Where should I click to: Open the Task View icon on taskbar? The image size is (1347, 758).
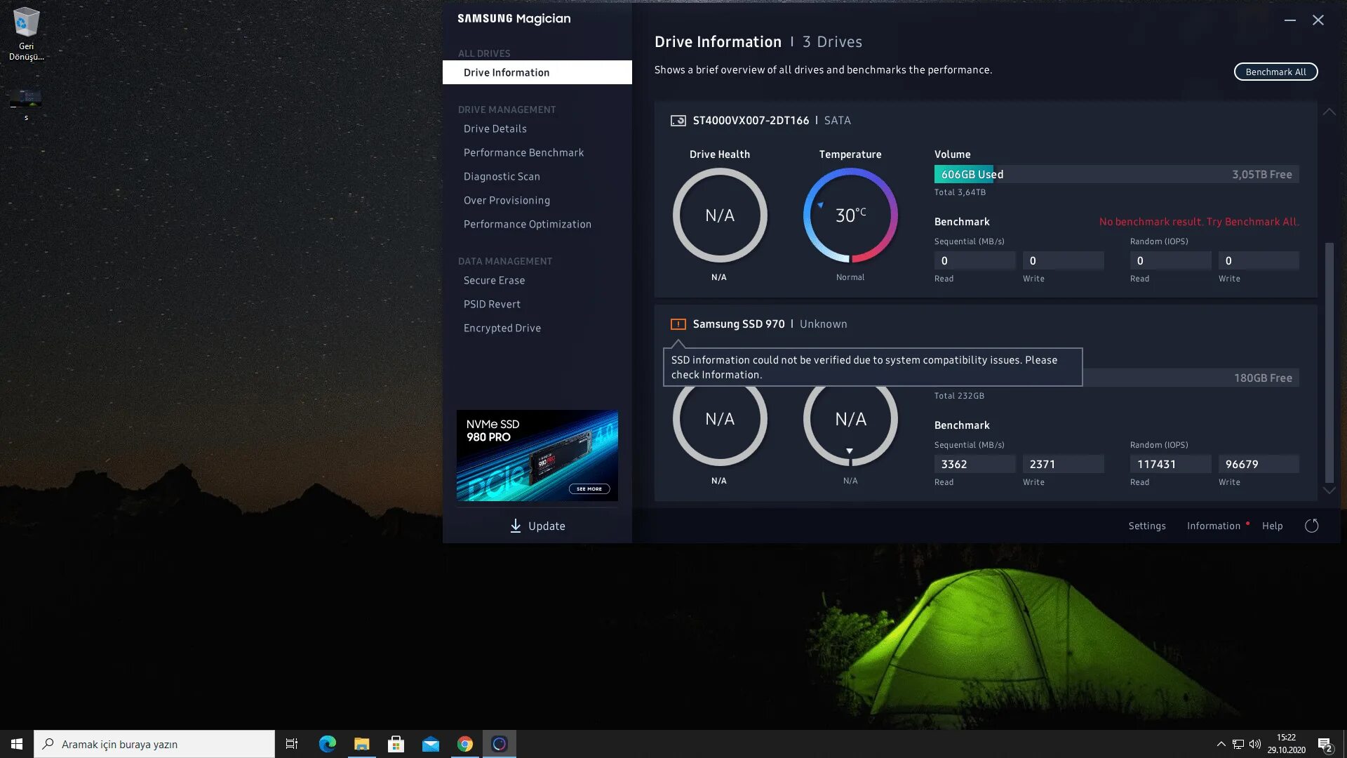pyautogui.click(x=292, y=744)
